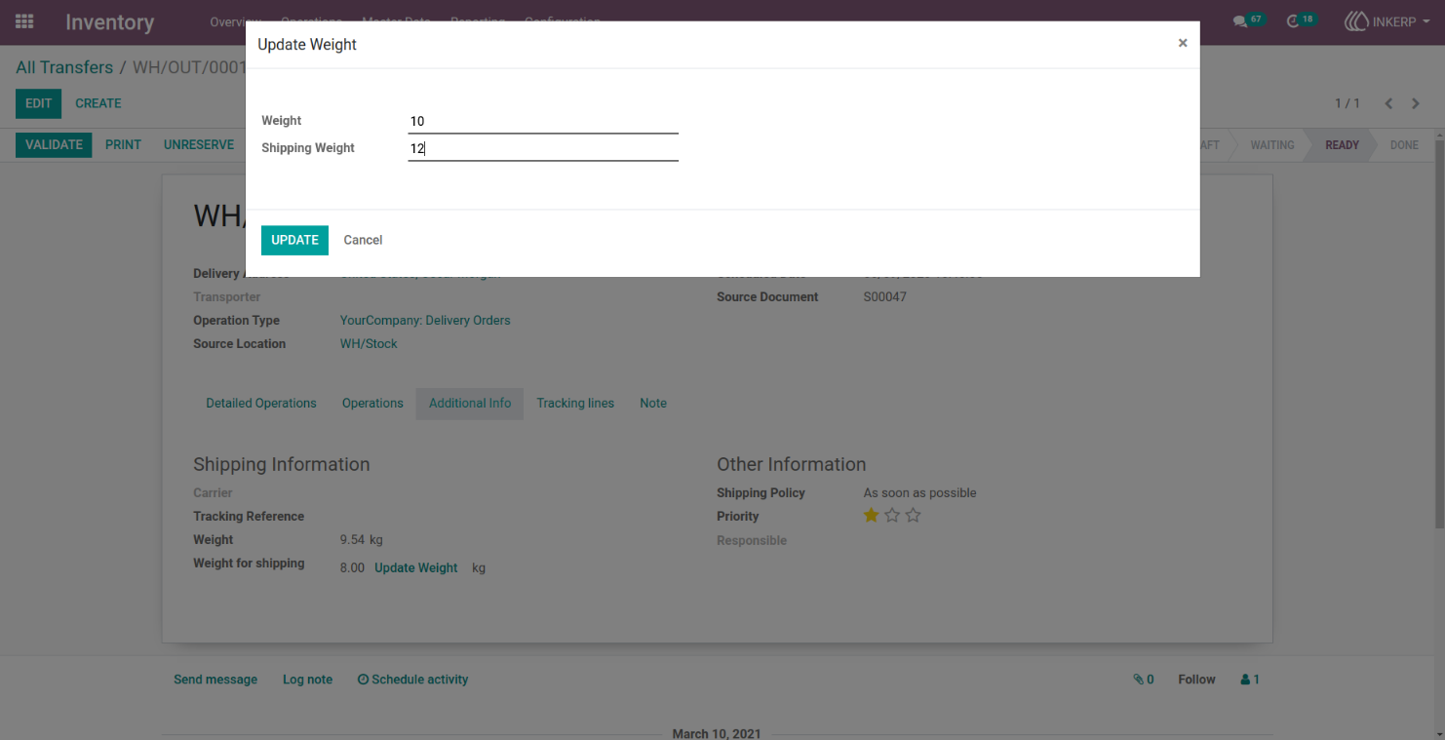
Task: Click Send message in the chatter
Action: click(x=215, y=680)
